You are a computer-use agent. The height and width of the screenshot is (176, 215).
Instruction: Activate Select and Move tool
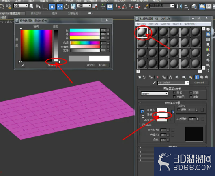[x=60, y=6]
